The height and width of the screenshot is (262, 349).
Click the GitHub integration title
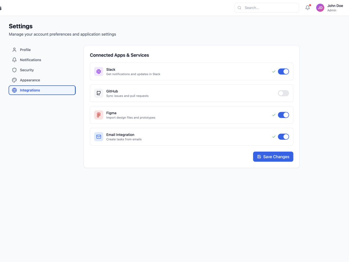click(x=112, y=91)
